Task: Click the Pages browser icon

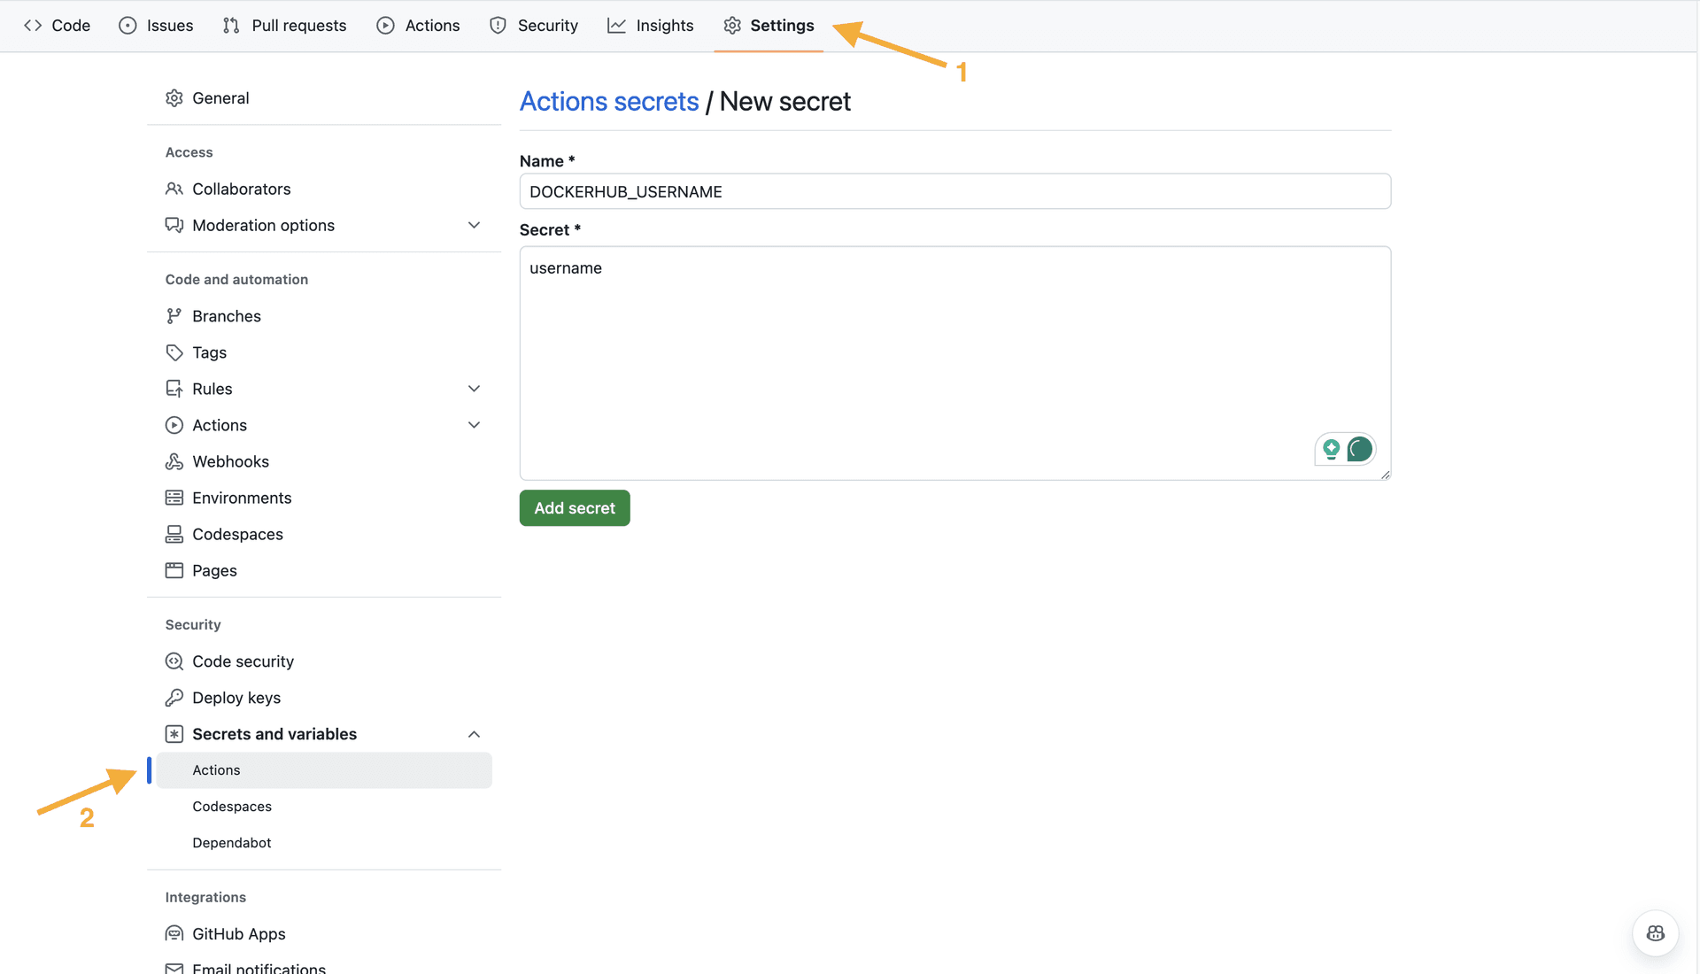Action: point(174,570)
